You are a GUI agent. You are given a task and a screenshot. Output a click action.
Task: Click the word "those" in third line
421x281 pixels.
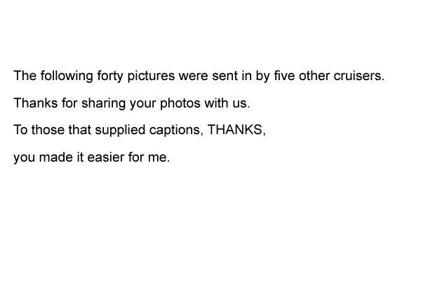(x=48, y=130)
